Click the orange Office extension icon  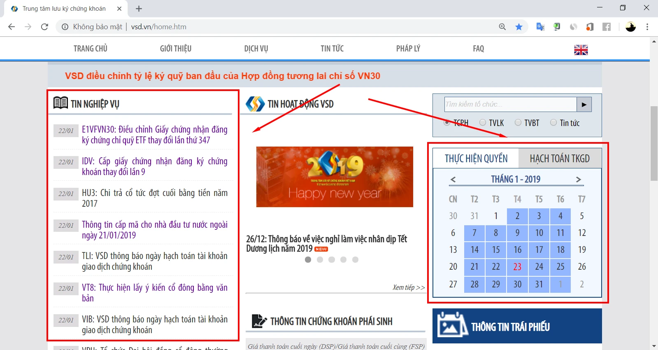590,27
